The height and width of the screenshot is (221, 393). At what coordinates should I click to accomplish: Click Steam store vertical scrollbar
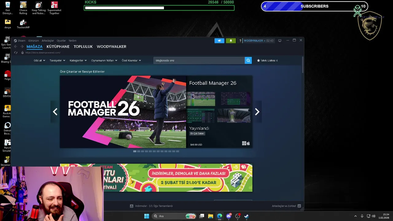(x=303, y=65)
